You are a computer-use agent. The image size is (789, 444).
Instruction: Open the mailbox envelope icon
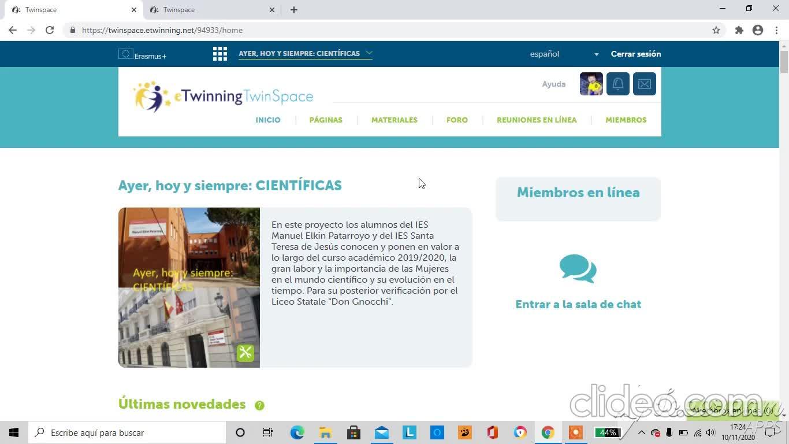[645, 84]
